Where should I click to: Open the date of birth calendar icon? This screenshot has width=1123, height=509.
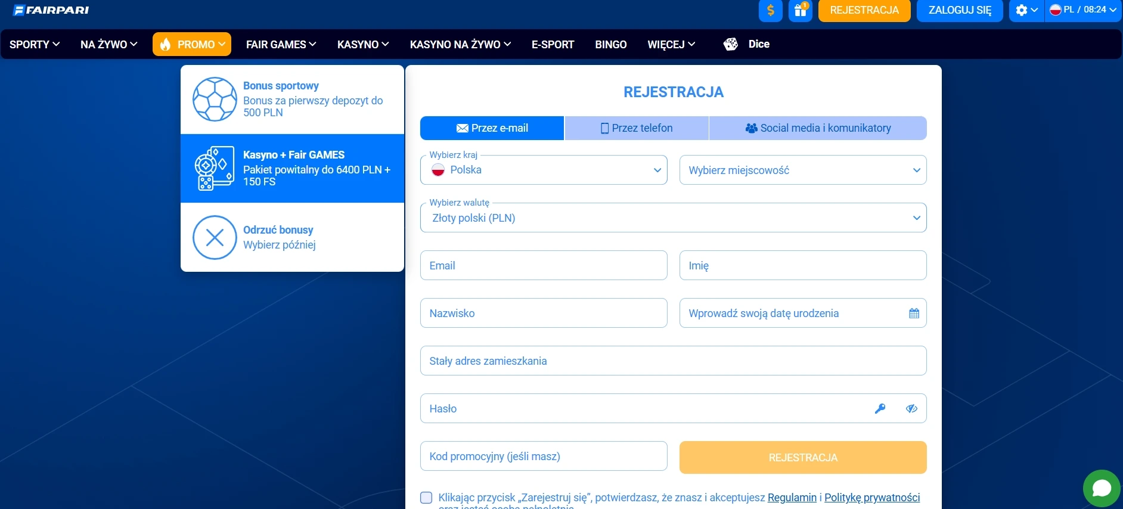914,314
